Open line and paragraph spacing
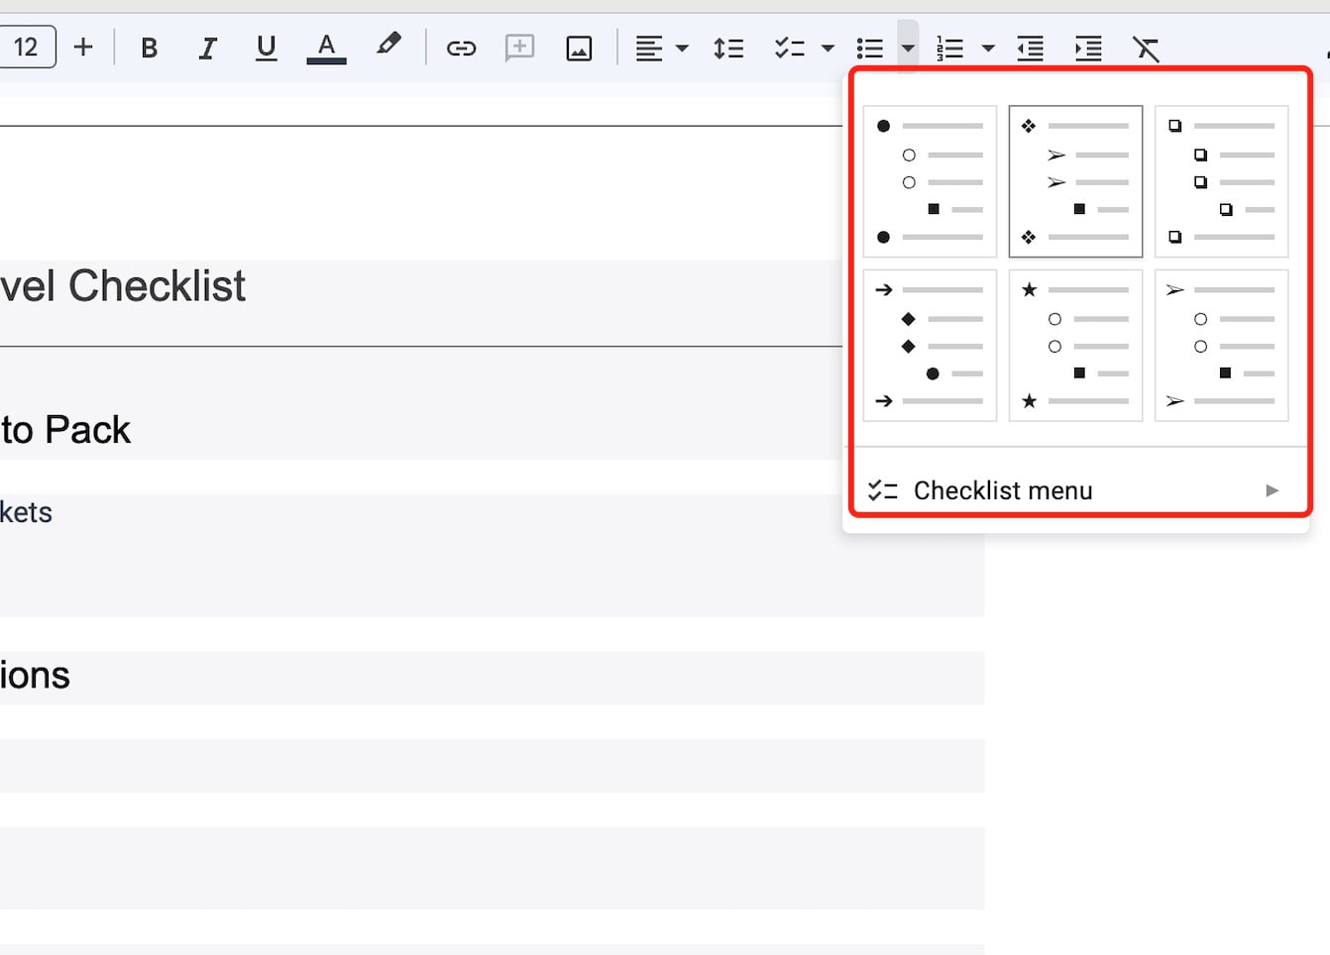Viewport: 1330px width, 955px height. tap(728, 48)
